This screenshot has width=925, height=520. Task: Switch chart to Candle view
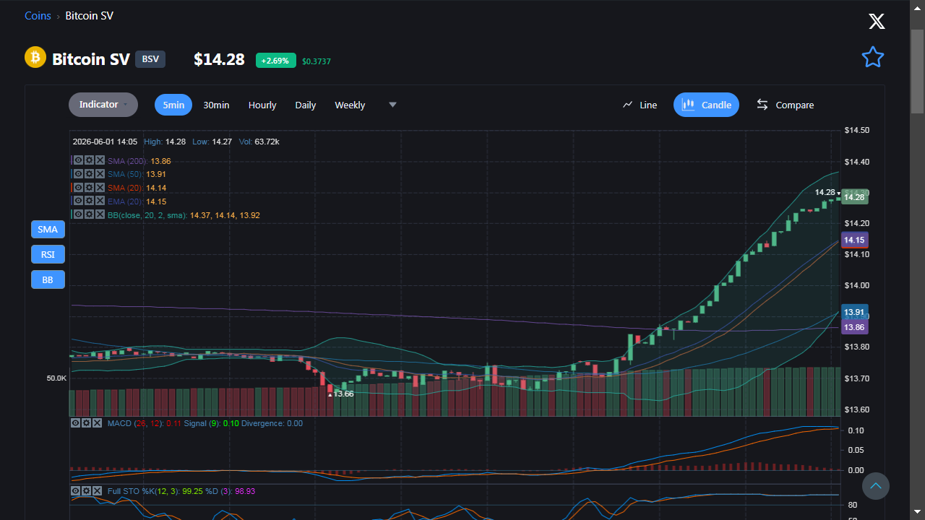pyautogui.click(x=706, y=105)
